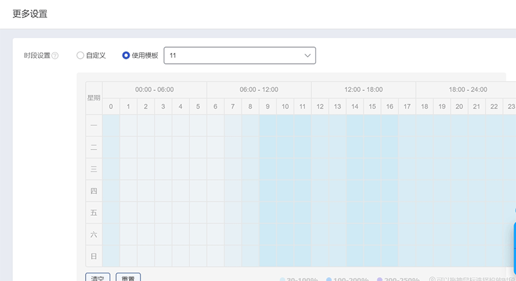The image size is (516, 281).
Task: Select the 12:00 - 18:00 time range header
Action: click(x=363, y=90)
